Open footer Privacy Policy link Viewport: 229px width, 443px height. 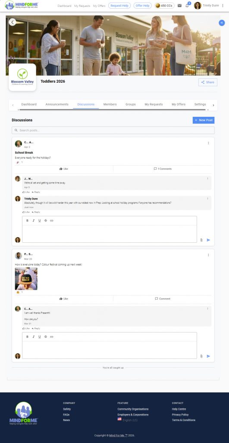pos(180,414)
